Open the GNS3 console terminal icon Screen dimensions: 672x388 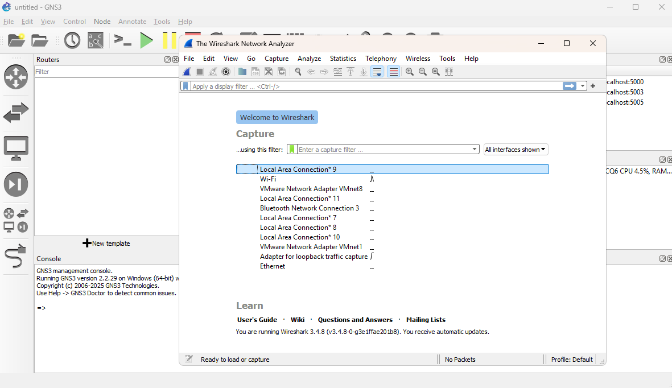coord(122,40)
